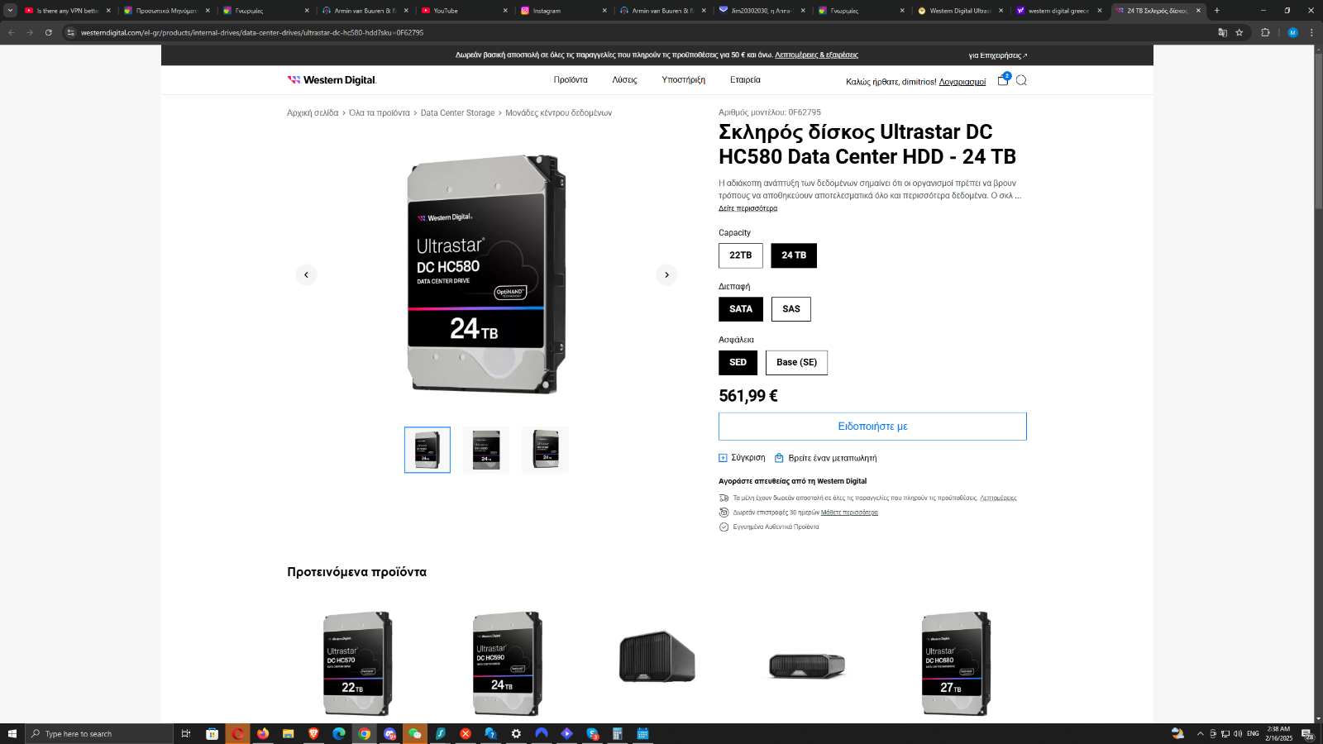Open the notification center icon
Screen dimensions: 1323x744
tap(1307, 733)
